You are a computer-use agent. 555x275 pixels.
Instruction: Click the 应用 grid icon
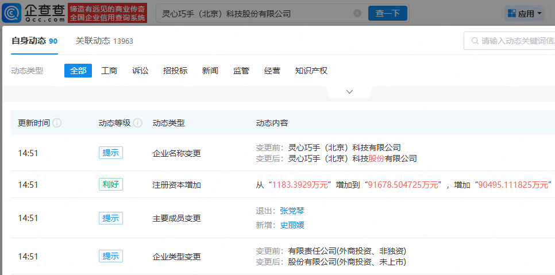pyautogui.click(x=511, y=13)
